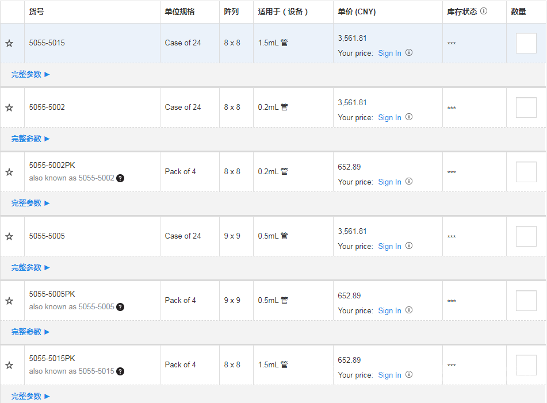Click price info icon for 5055-5005 row
547x403 pixels.
409,245
